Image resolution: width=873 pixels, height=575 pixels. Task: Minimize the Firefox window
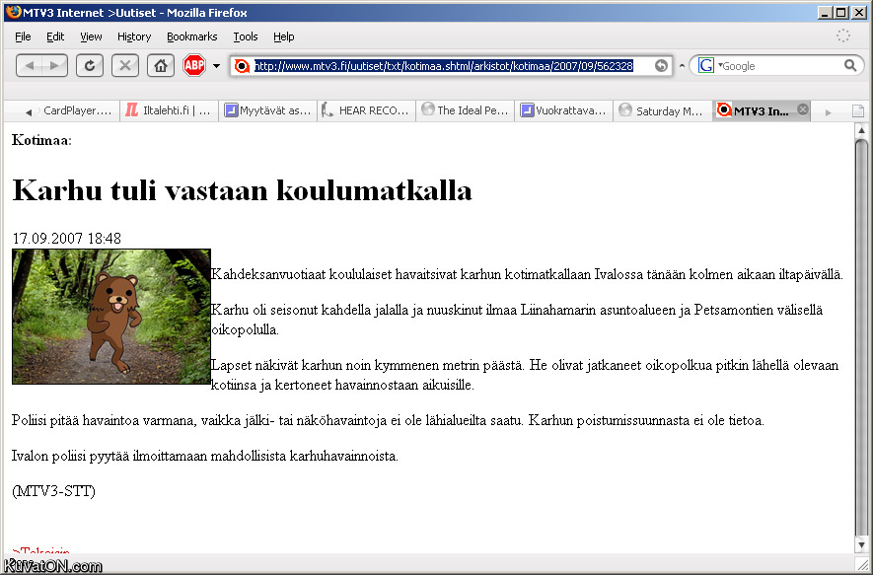pyautogui.click(x=826, y=12)
